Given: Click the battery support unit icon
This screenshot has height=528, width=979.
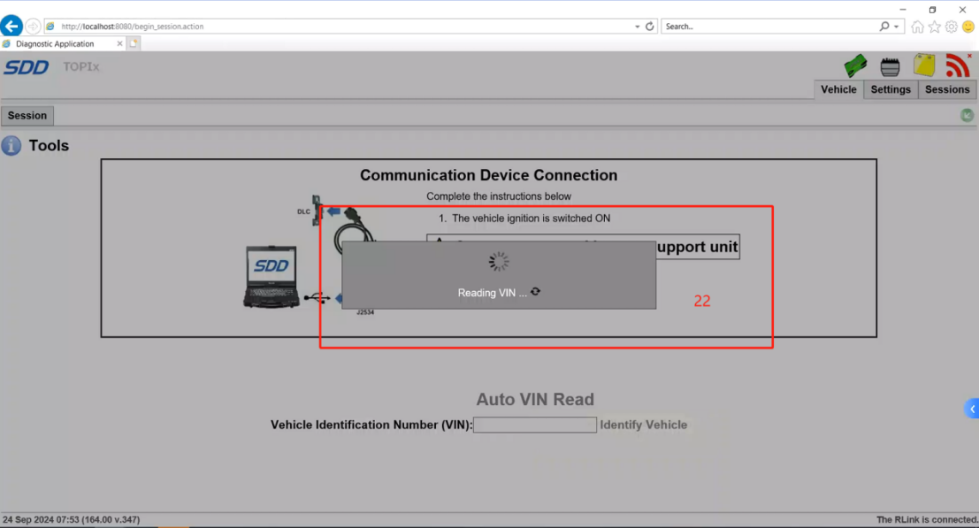Looking at the screenshot, I should tap(890, 66).
